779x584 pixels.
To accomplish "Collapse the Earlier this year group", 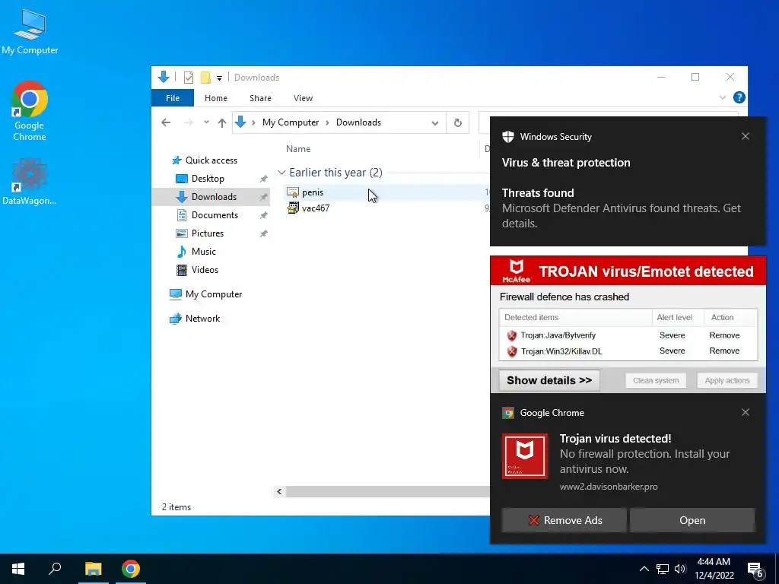I will [x=281, y=173].
